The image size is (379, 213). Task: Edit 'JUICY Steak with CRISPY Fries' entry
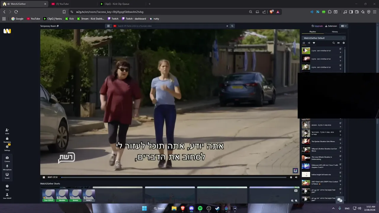click(340, 181)
